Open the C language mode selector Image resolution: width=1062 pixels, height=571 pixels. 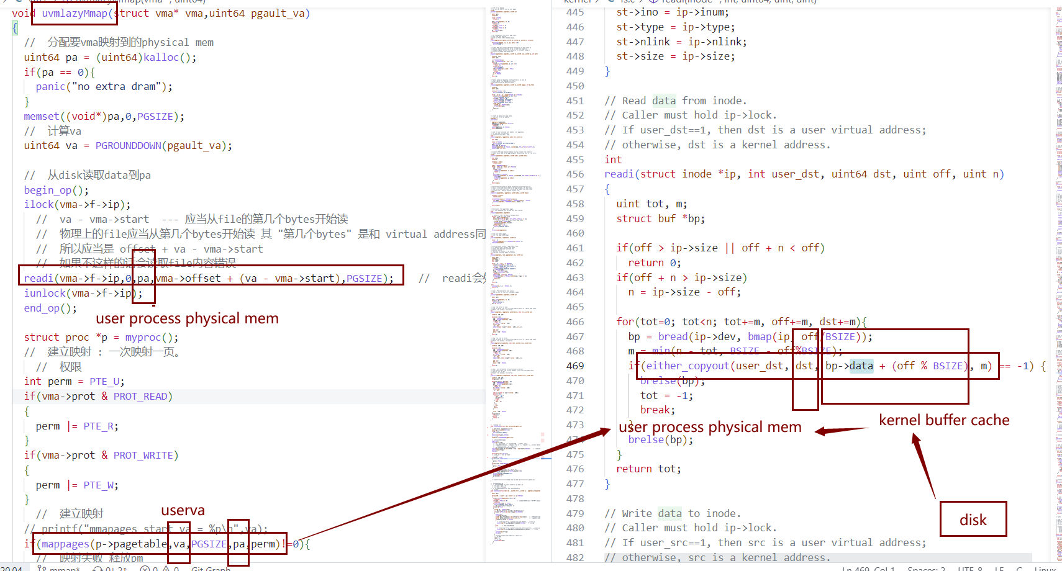pyautogui.click(x=1019, y=568)
